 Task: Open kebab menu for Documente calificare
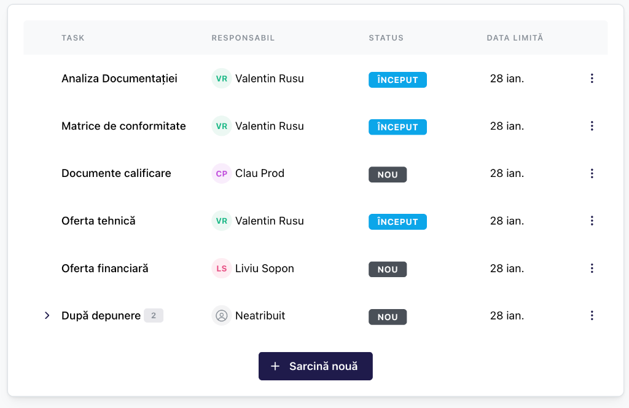click(592, 173)
